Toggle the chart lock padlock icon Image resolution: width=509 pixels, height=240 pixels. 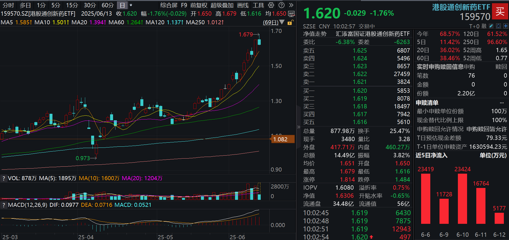tap(290, 23)
